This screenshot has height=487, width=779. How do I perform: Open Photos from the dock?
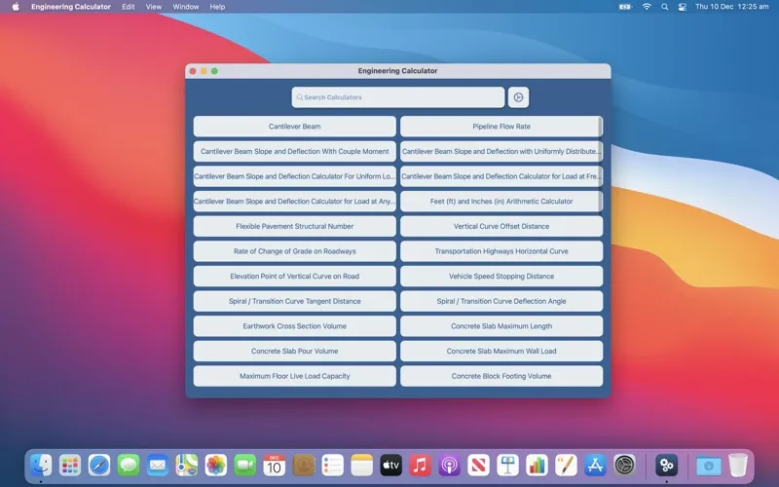click(216, 466)
